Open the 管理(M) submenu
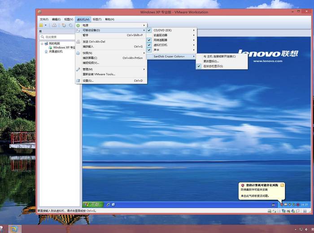This screenshot has width=314, height=233. pyautogui.click(x=111, y=69)
